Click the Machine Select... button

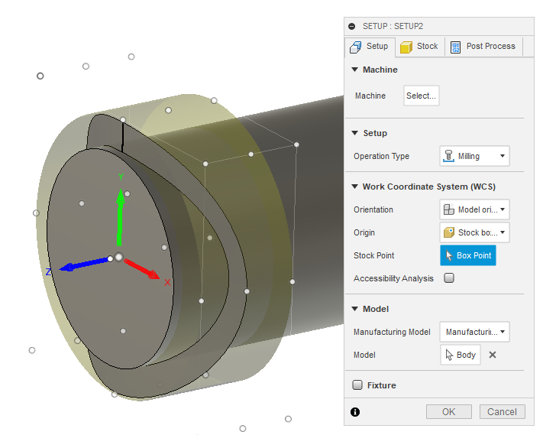[x=422, y=96]
